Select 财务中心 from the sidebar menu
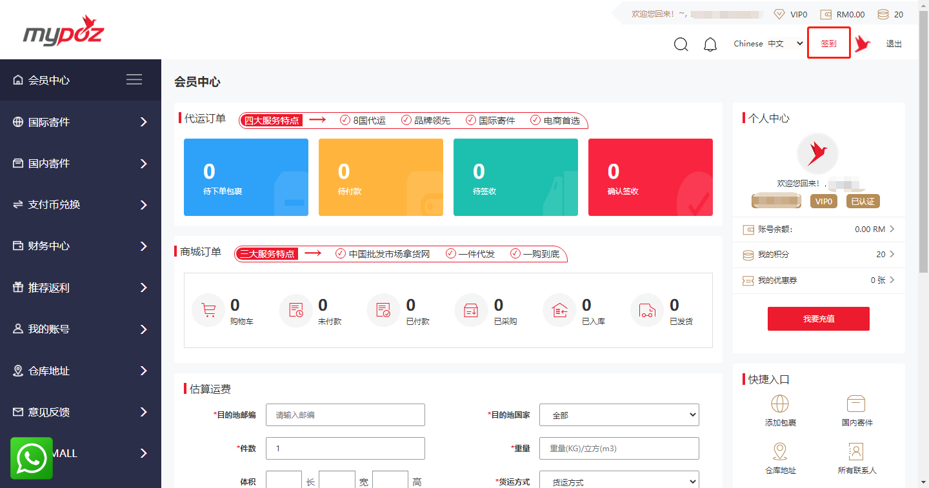 81,246
